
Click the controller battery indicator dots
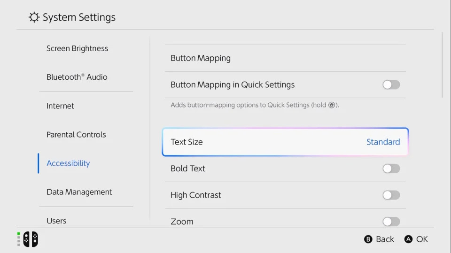[19, 239]
